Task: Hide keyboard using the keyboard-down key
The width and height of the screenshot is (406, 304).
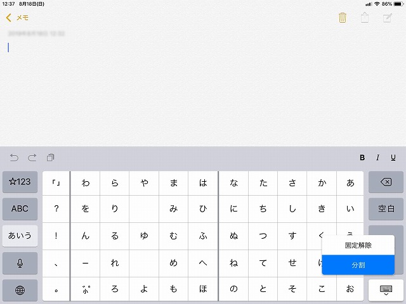Action: click(x=386, y=290)
